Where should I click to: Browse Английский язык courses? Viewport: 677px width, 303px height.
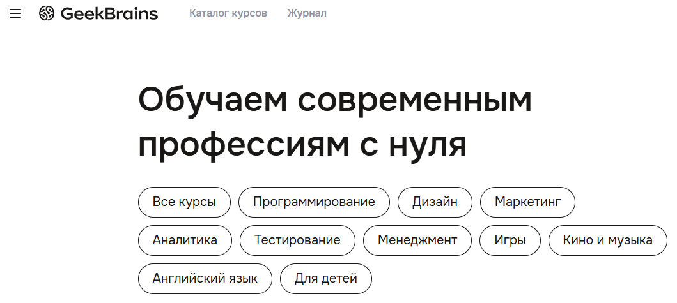pyautogui.click(x=205, y=279)
